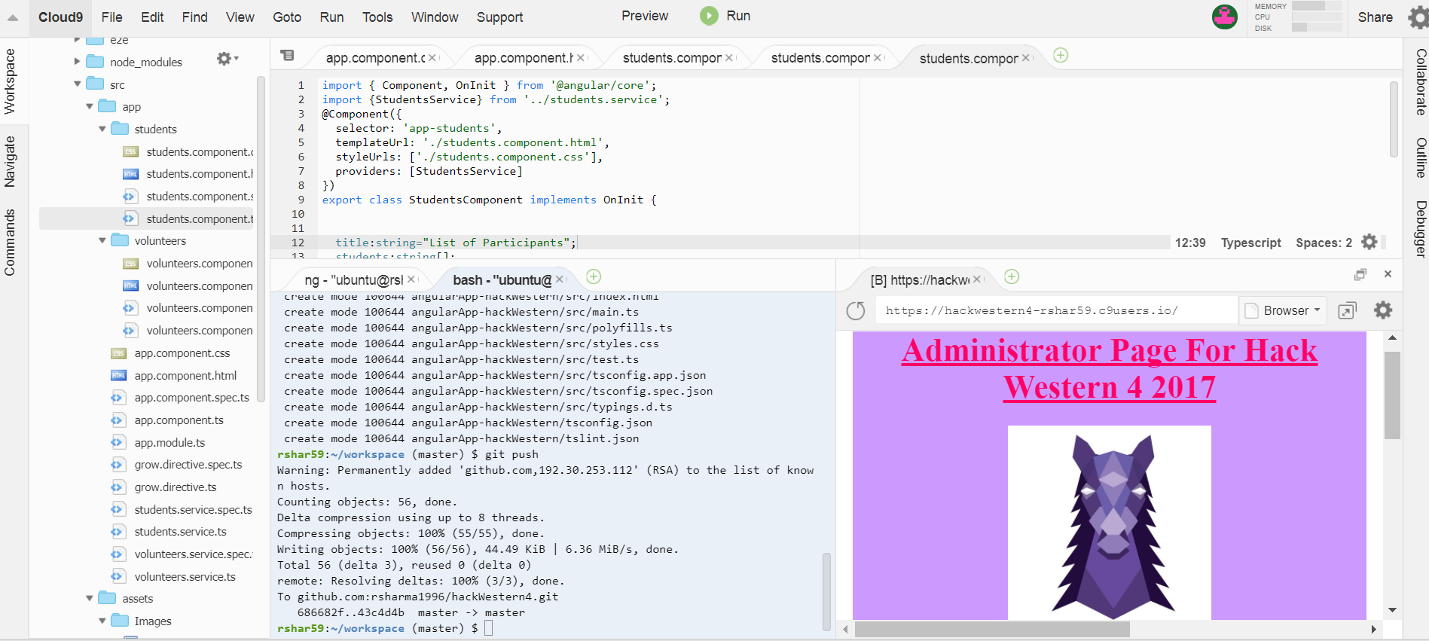
Task: Open the Support menu
Action: (x=499, y=17)
